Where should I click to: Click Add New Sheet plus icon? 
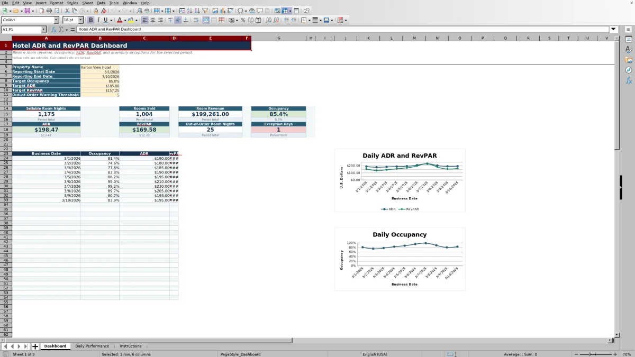pos(35,346)
